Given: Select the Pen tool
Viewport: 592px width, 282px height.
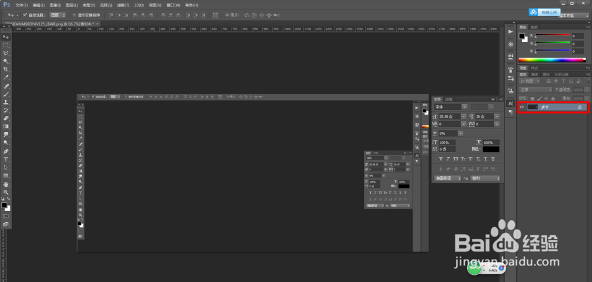Looking at the screenshot, I should click(6, 151).
